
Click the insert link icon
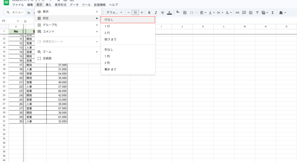[238, 12]
